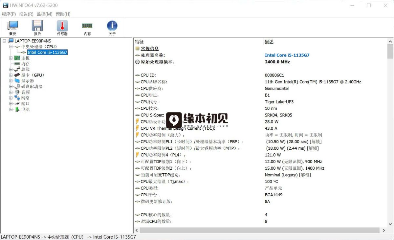Click the 显卡（GPU）card icon in tree
The image size is (394, 240).
click(x=17, y=75)
